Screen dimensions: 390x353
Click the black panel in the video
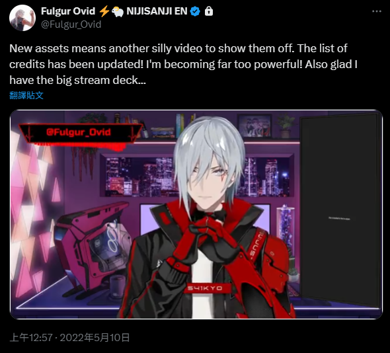click(x=340, y=209)
